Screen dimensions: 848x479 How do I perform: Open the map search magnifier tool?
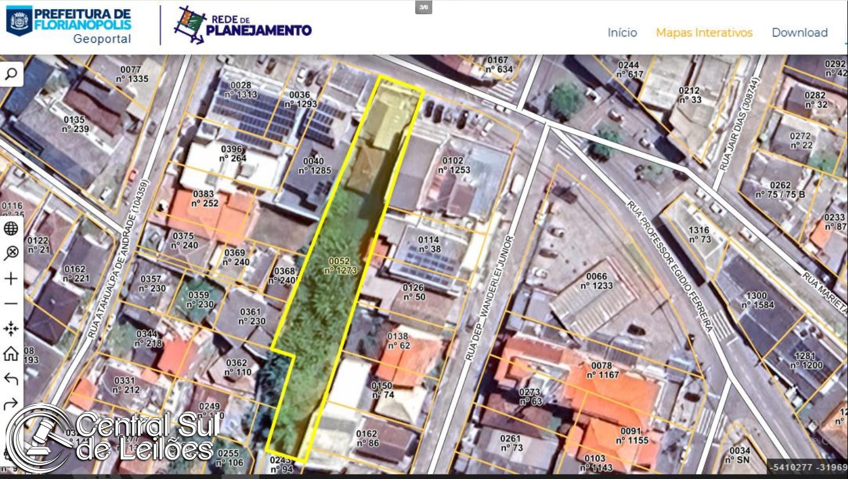click(11, 74)
